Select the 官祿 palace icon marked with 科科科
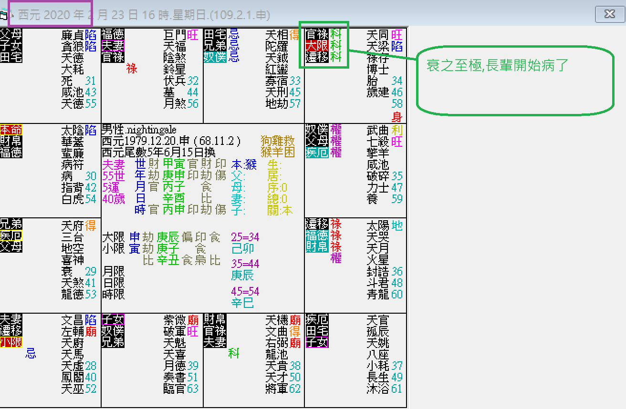626x409 pixels. [x=317, y=35]
